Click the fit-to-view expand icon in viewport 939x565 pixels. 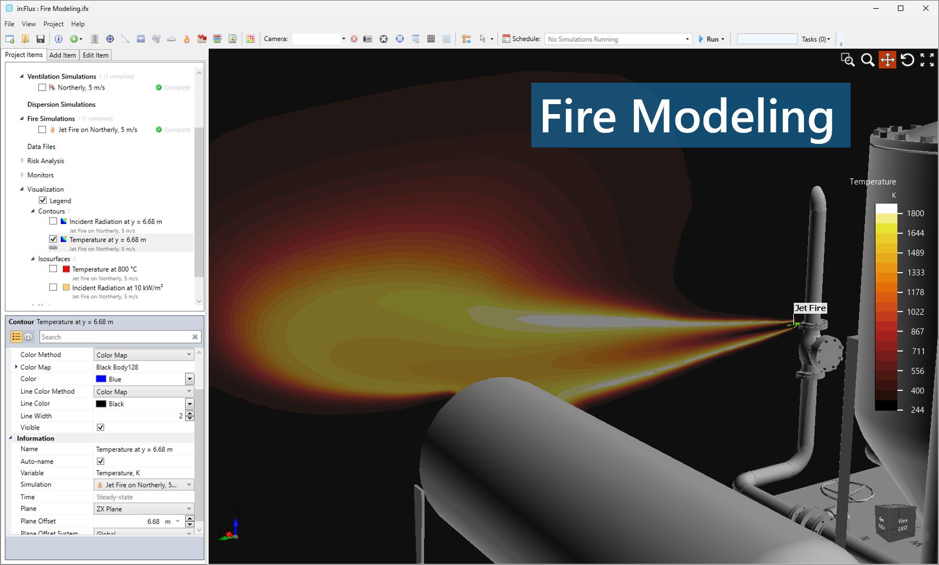point(927,60)
